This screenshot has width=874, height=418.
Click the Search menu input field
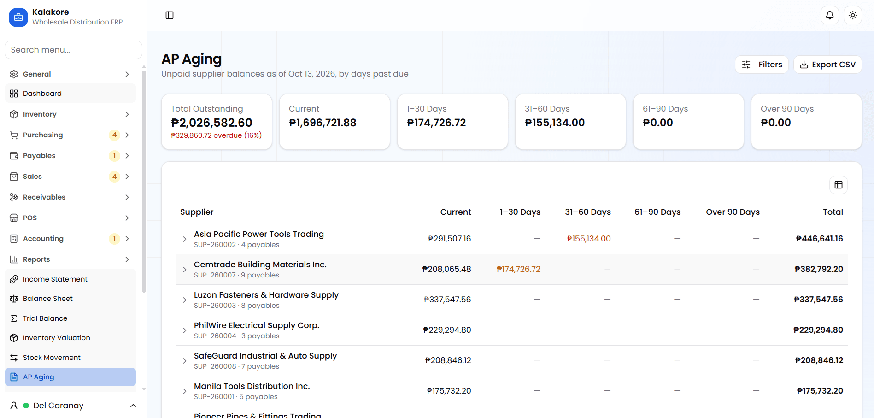coord(73,50)
